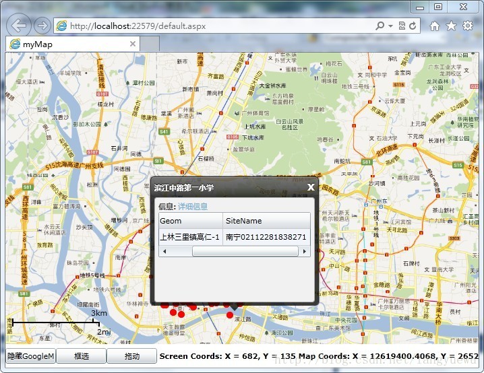Click the search magnifier in address bar
This screenshot has height=373, width=484.
(380, 26)
